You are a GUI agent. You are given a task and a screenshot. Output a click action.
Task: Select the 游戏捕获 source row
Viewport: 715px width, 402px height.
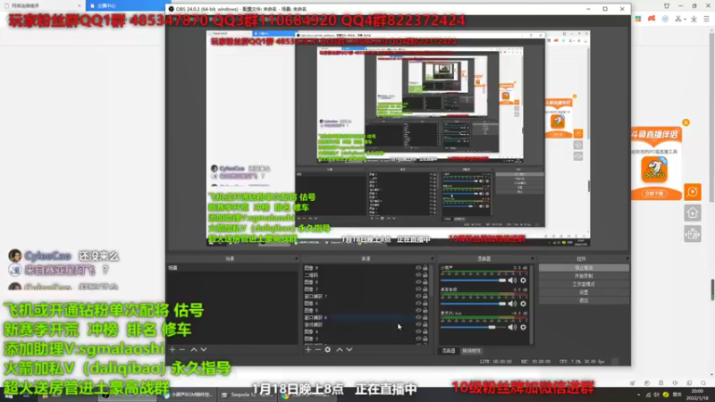coord(366,324)
